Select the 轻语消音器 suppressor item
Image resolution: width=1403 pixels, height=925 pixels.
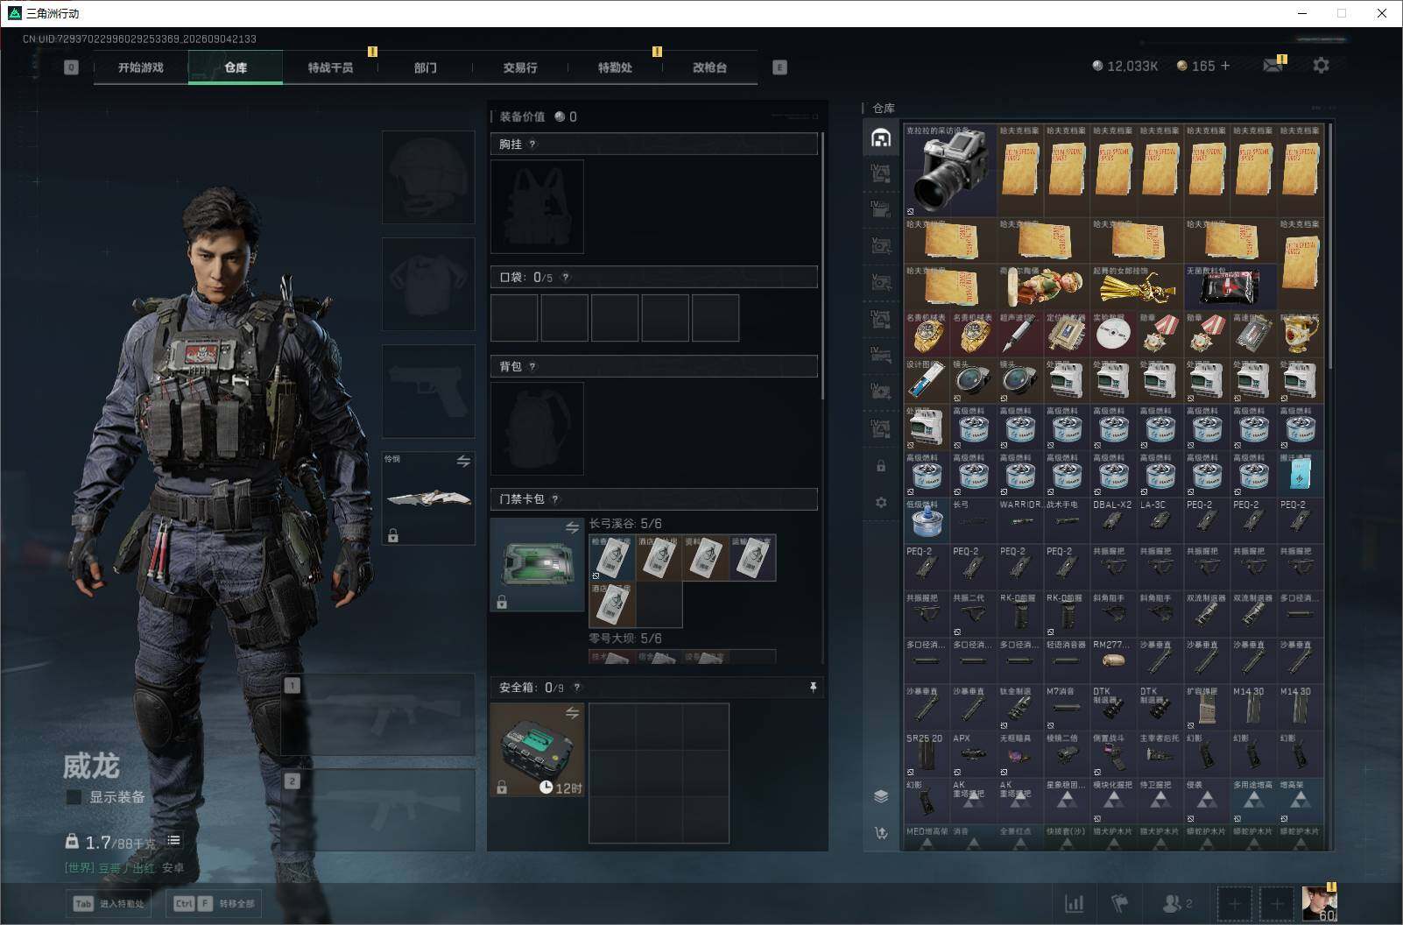pos(1067,660)
